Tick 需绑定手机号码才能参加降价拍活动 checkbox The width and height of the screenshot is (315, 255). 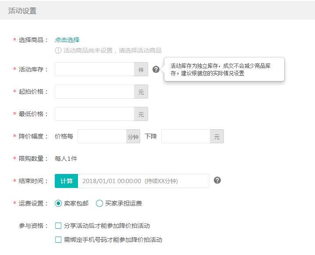58,240
